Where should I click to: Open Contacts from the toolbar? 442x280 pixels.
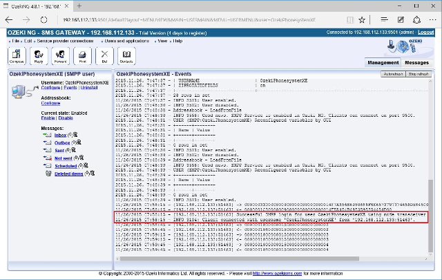tap(127, 57)
